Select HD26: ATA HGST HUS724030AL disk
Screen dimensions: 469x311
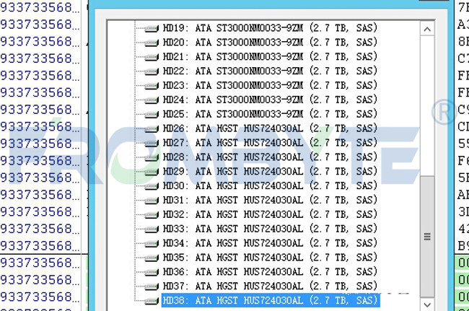(x=271, y=128)
